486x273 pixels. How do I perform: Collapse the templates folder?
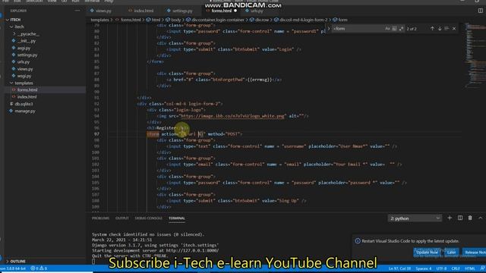[24, 83]
